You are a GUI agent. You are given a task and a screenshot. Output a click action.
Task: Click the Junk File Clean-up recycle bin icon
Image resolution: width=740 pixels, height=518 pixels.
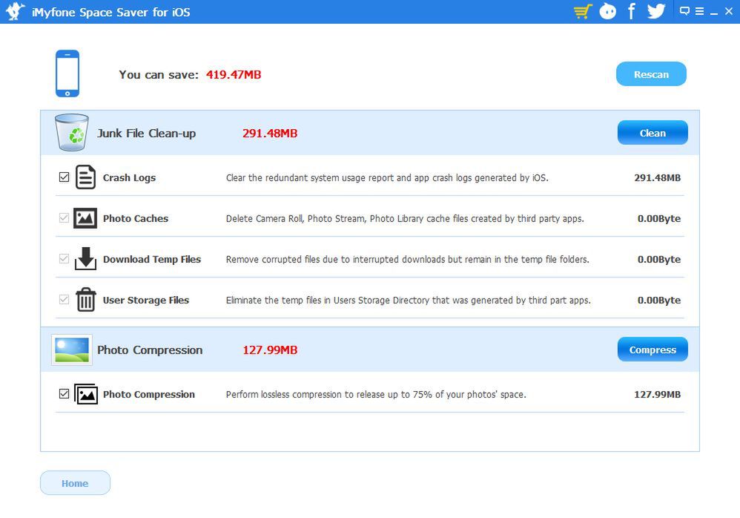coord(71,132)
